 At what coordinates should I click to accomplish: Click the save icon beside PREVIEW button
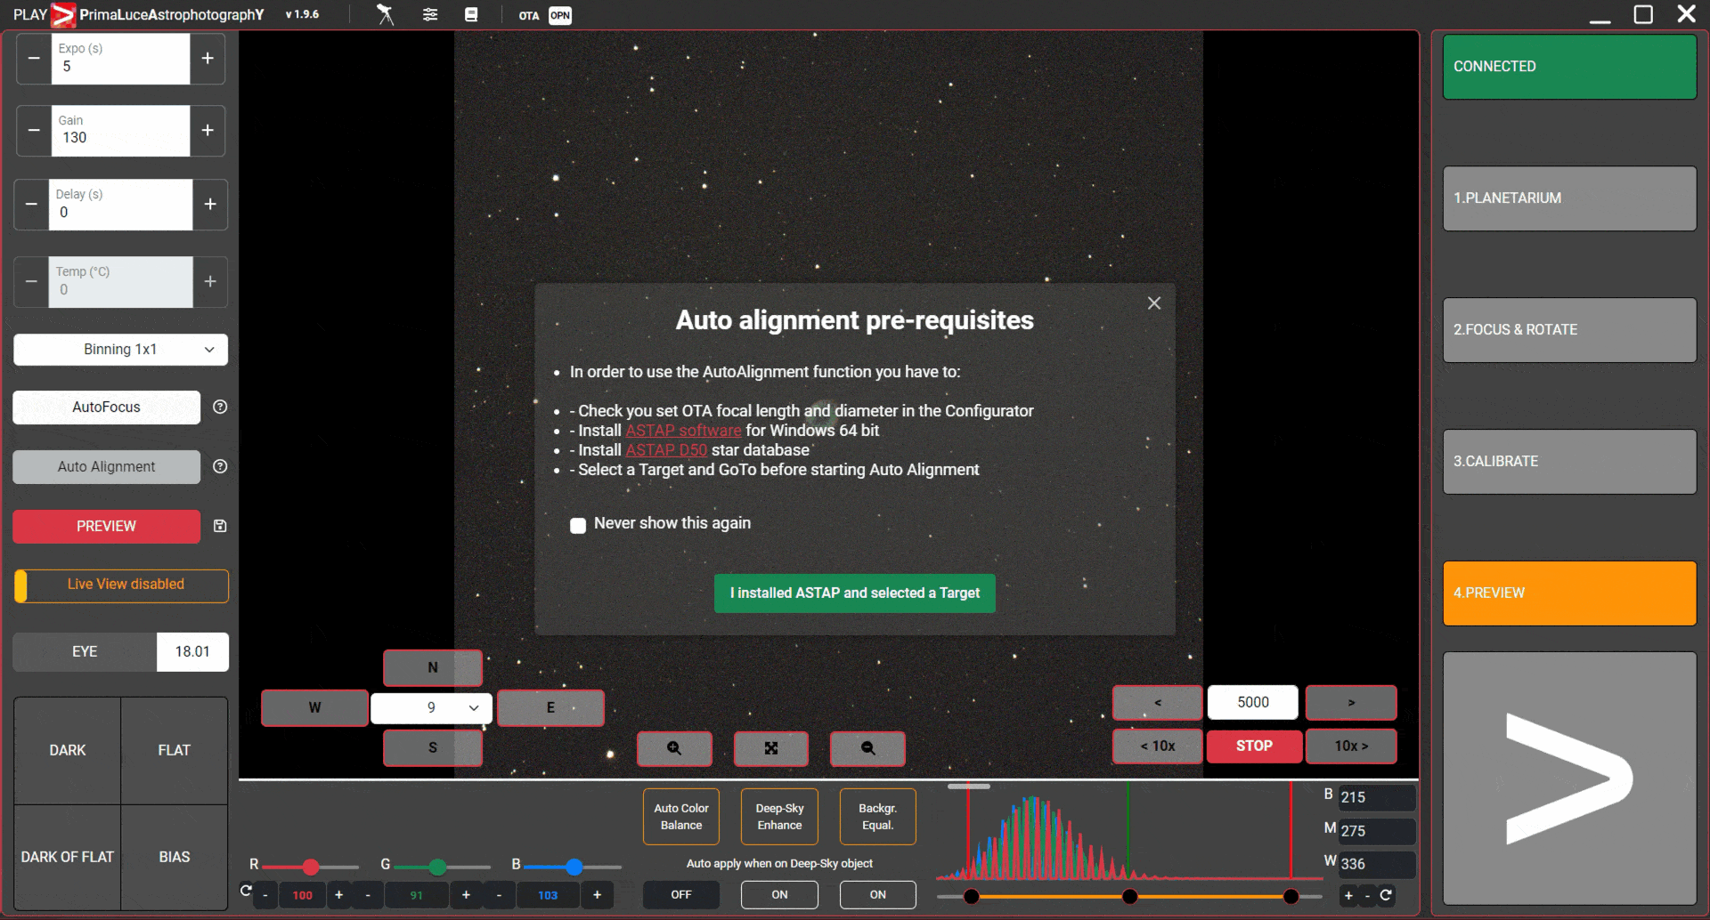[x=220, y=526]
